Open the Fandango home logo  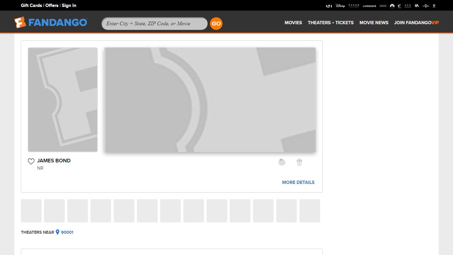(51, 22)
